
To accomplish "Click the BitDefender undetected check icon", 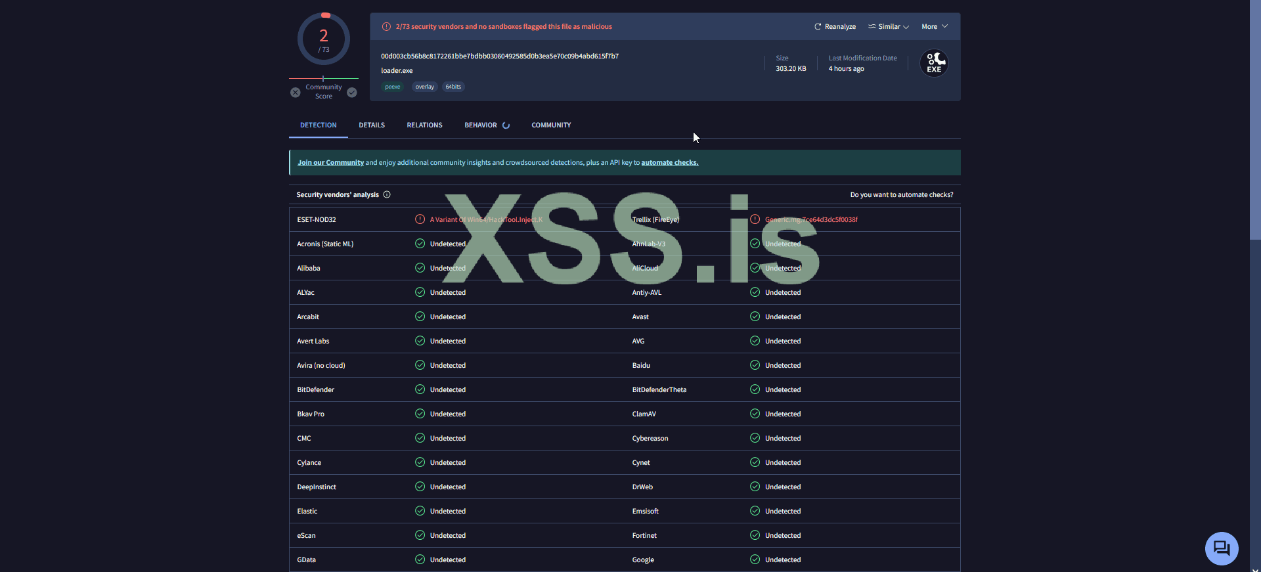I will 420,389.
